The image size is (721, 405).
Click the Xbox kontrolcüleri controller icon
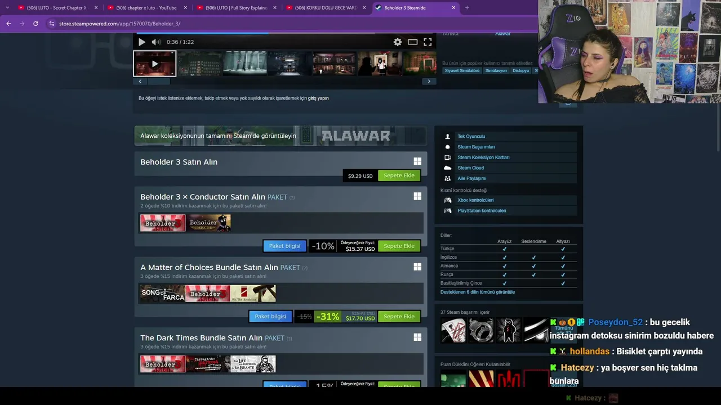pos(448,200)
